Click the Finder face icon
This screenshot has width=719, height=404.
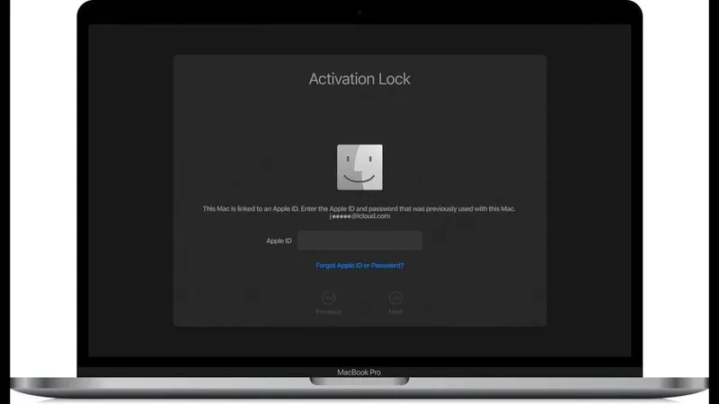(x=359, y=167)
